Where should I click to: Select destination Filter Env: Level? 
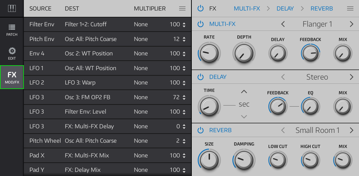(x=86, y=111)
